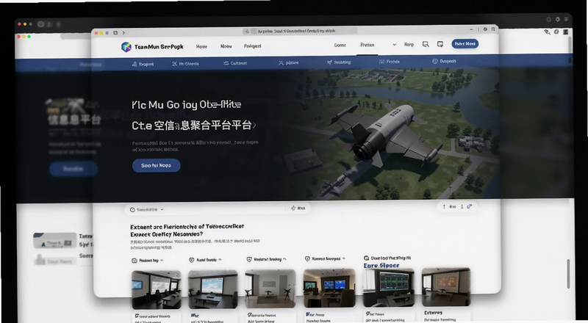
Task: Click the front window address bar
Action: tap(300, 31)
